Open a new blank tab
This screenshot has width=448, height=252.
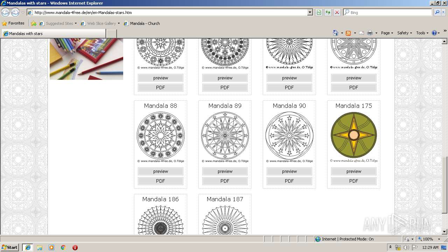click(x=111, y=34)
